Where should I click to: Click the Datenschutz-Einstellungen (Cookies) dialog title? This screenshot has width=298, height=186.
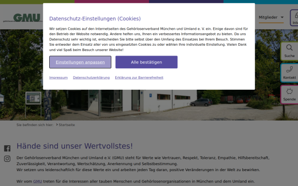[x=95, y=19]
